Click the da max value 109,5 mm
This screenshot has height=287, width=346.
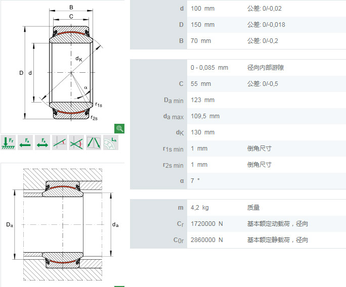click(x=205, y=116)
